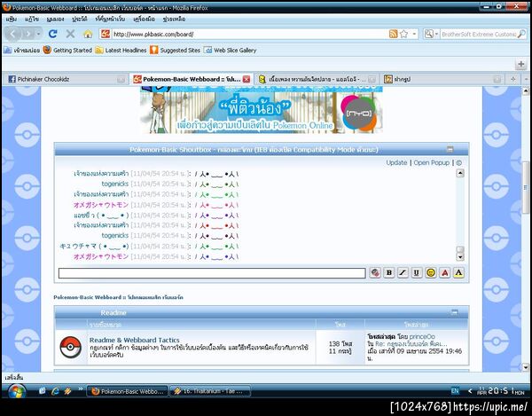
Task: Click the キュウチャマ username in shoutbox
Action: coord(94,246)
